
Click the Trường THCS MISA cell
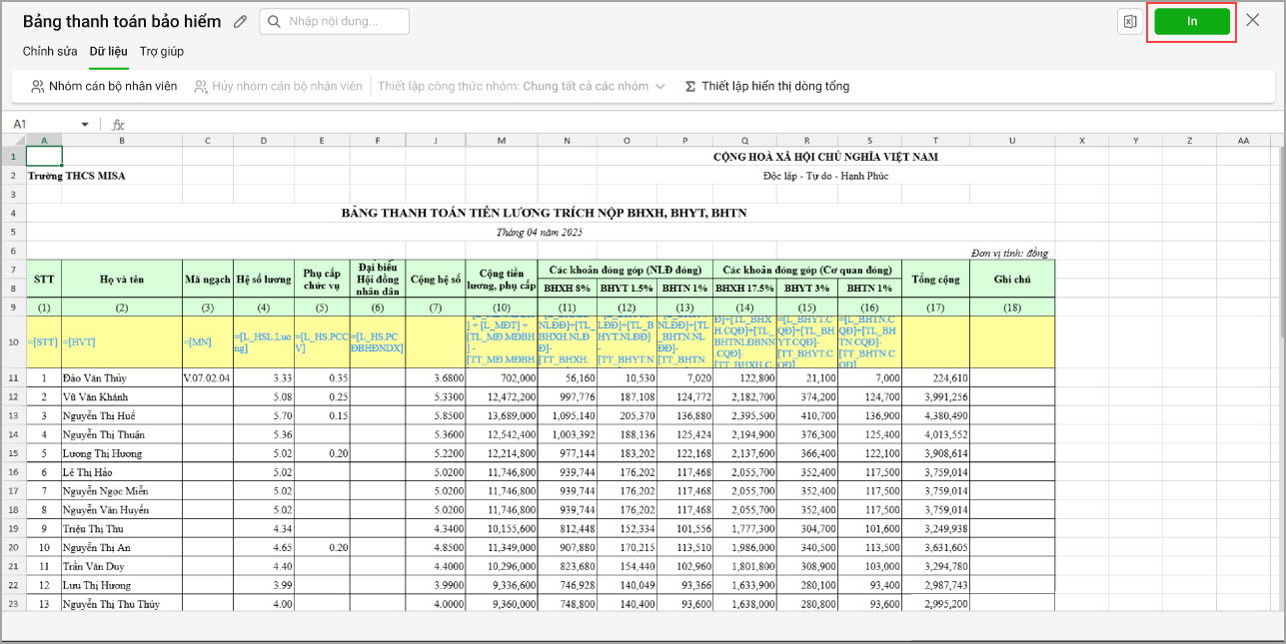[77, 176]
